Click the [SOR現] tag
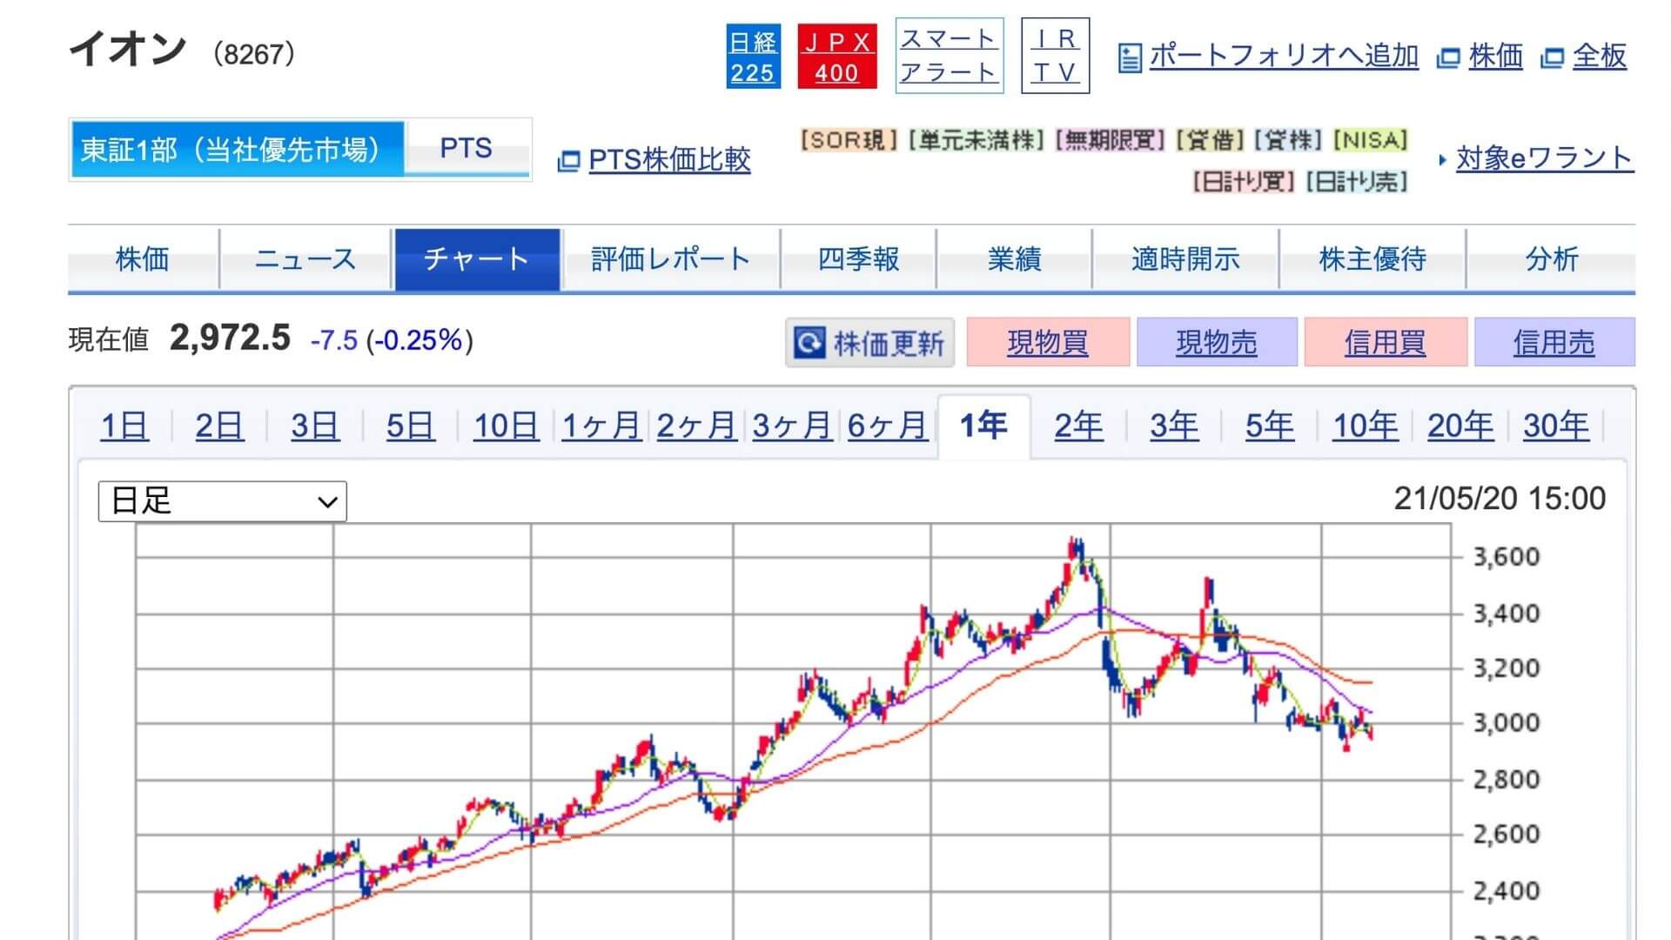This screenshot has height=940, width=1671. 849,140
